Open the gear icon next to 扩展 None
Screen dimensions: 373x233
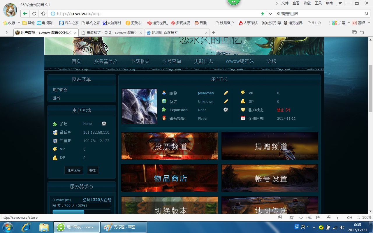(x=104, y=124)
